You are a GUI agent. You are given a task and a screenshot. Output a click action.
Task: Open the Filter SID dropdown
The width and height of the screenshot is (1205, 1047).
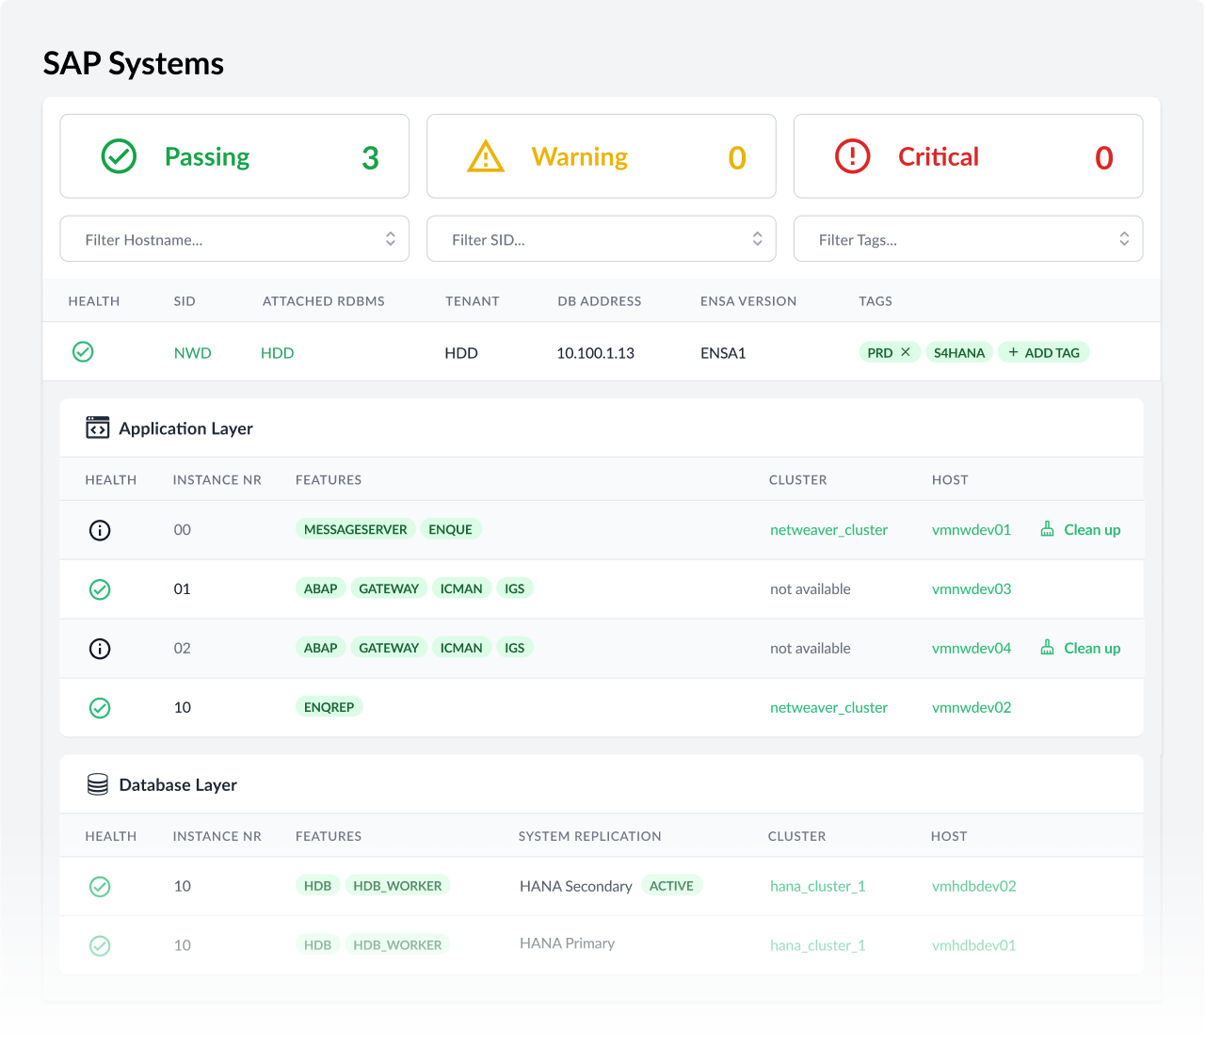[x=602, y=239]
